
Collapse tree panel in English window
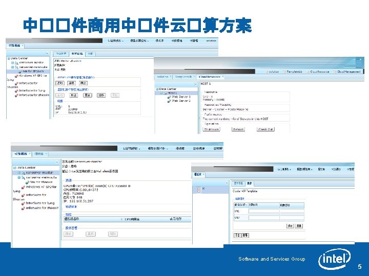click(x=195, y=84)
